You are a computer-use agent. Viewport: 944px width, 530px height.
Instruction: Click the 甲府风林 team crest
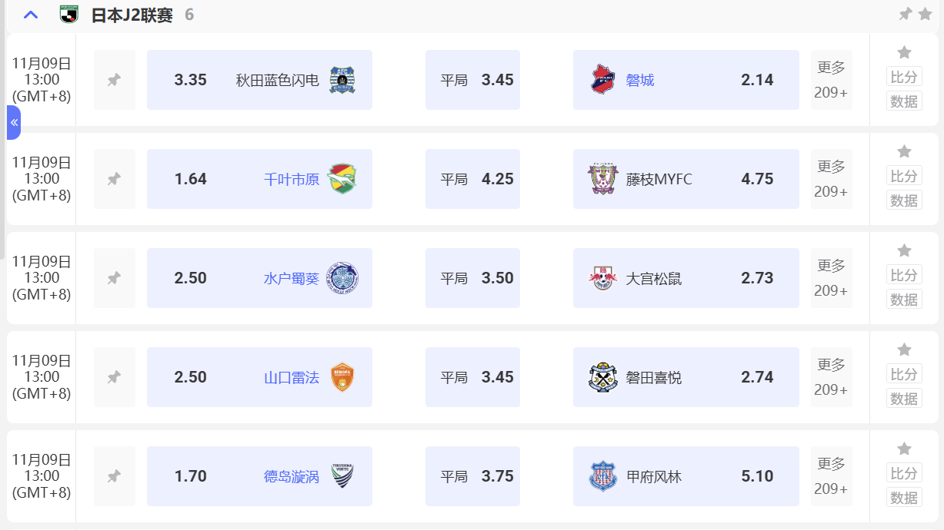(603, 476)
